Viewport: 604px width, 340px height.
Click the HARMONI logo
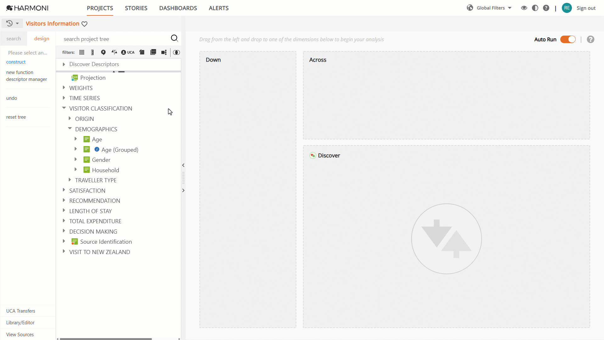(x=27, y=8)
